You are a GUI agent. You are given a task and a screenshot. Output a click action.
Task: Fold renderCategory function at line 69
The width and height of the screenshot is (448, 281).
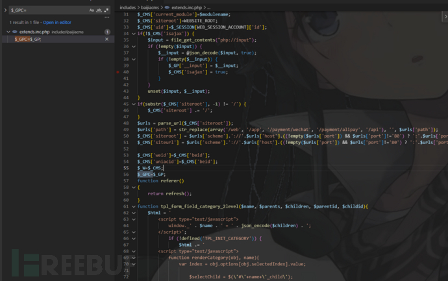tap(134, 258)
